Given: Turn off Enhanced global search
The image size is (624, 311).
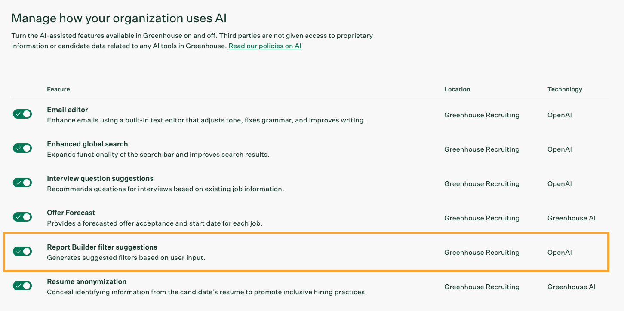Looking at the screenshot, I should 22,148.
